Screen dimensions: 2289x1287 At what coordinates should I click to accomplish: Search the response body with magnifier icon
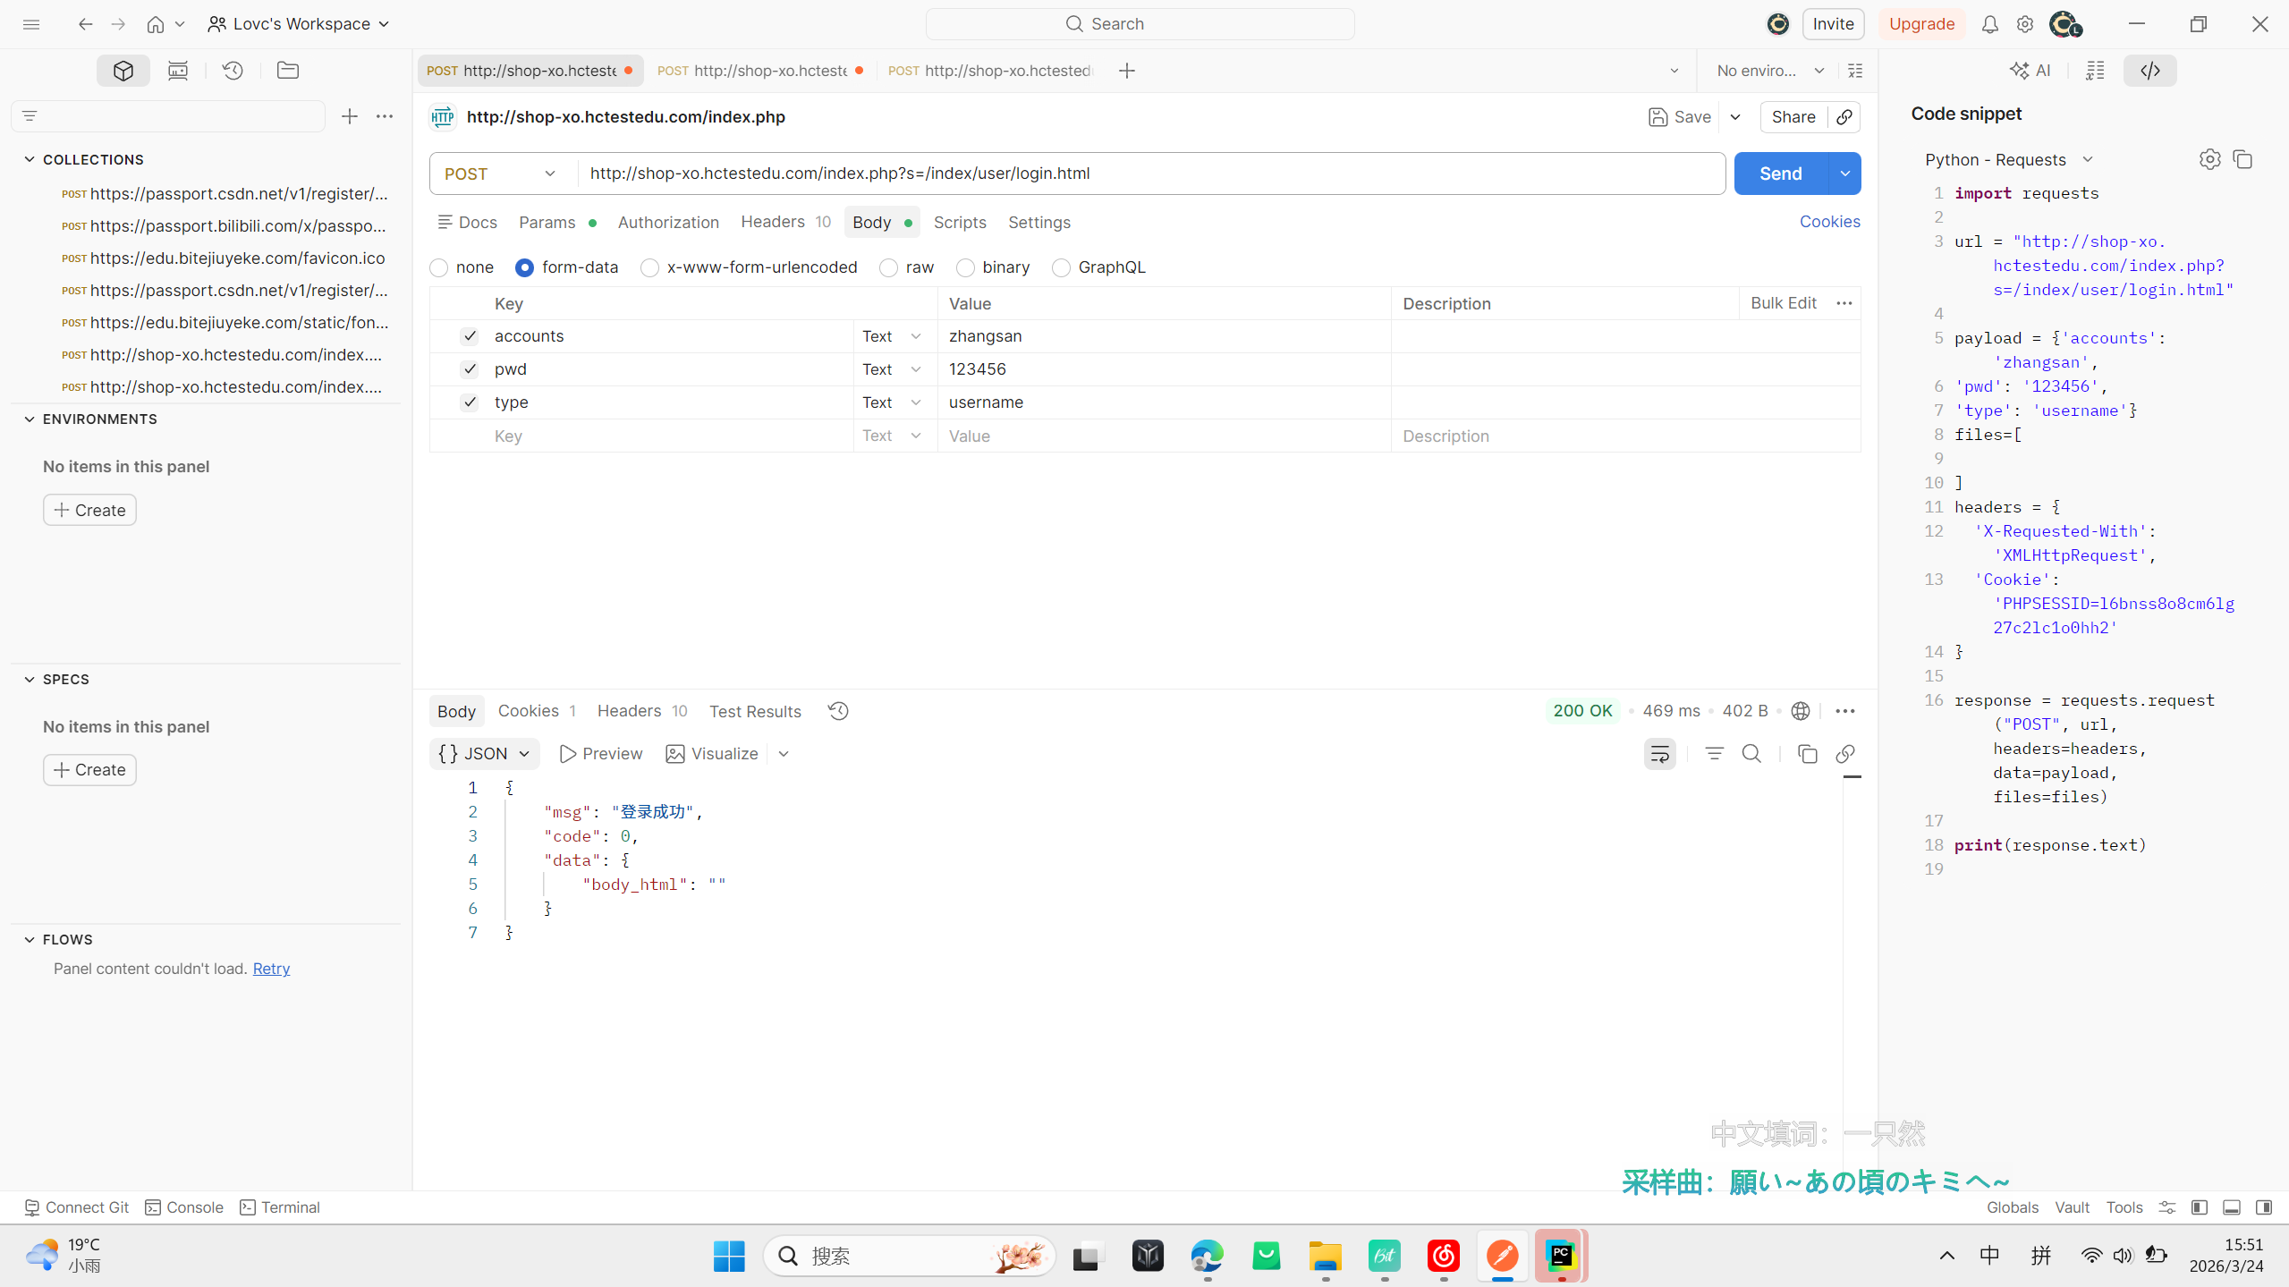click(x=1751, y=754)
